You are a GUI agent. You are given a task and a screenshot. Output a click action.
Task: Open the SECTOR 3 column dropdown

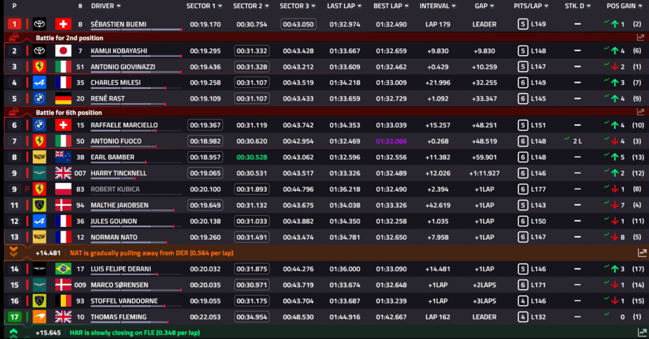[313, 6]
